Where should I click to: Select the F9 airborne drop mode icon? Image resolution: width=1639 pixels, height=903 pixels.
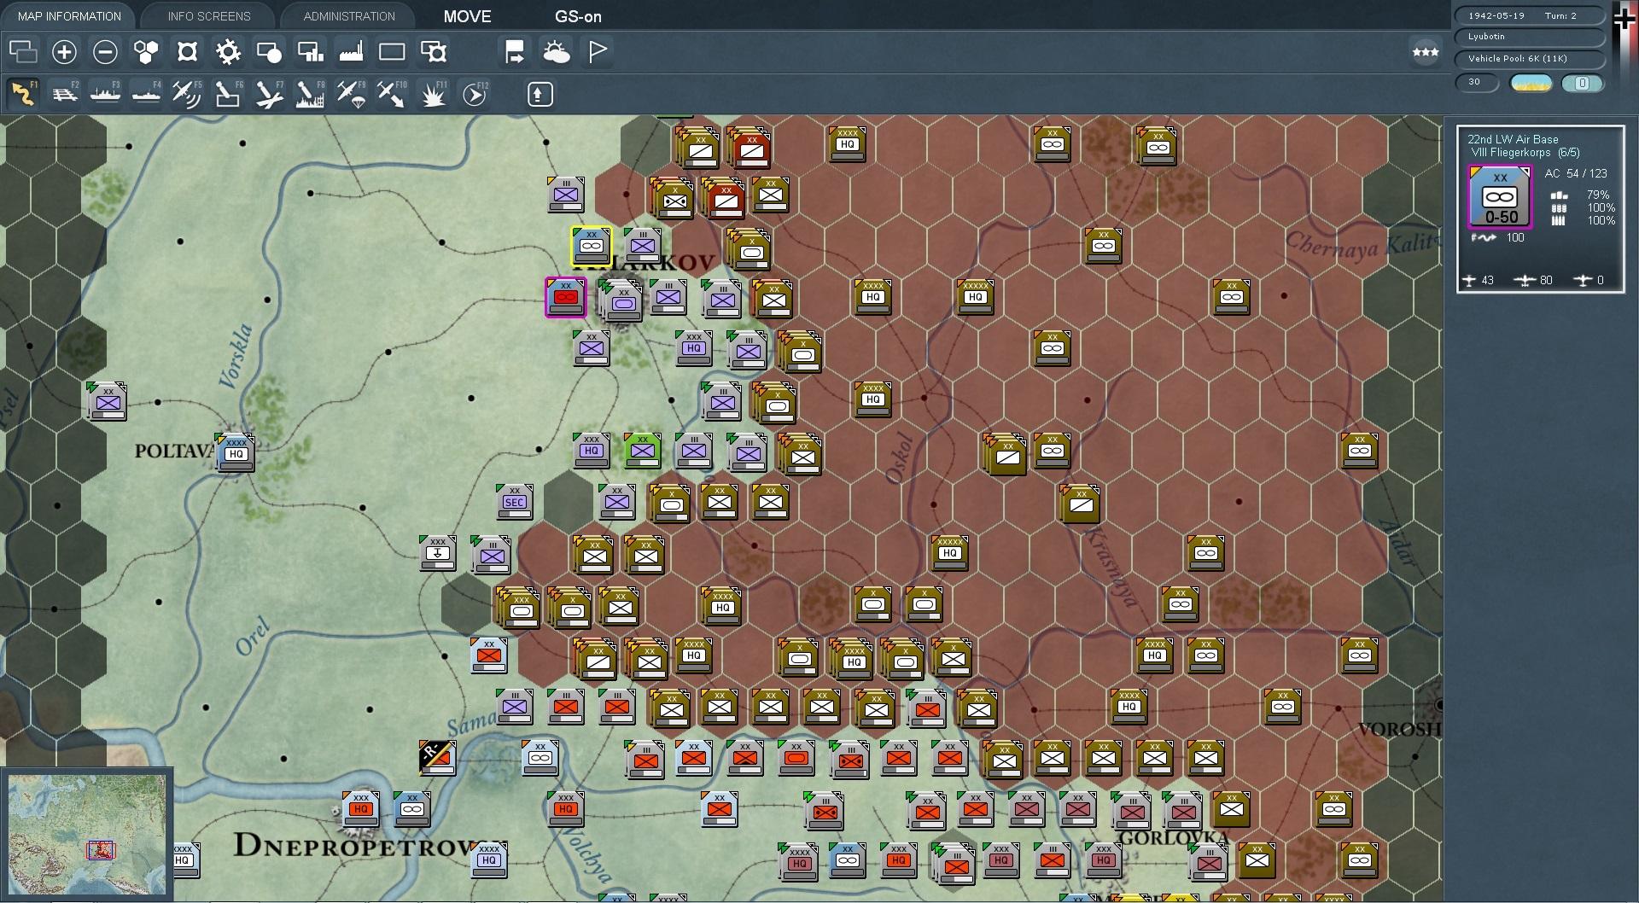click(351, 92)
